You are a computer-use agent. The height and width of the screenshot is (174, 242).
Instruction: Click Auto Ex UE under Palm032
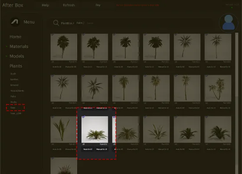click(x=88, y=149)
